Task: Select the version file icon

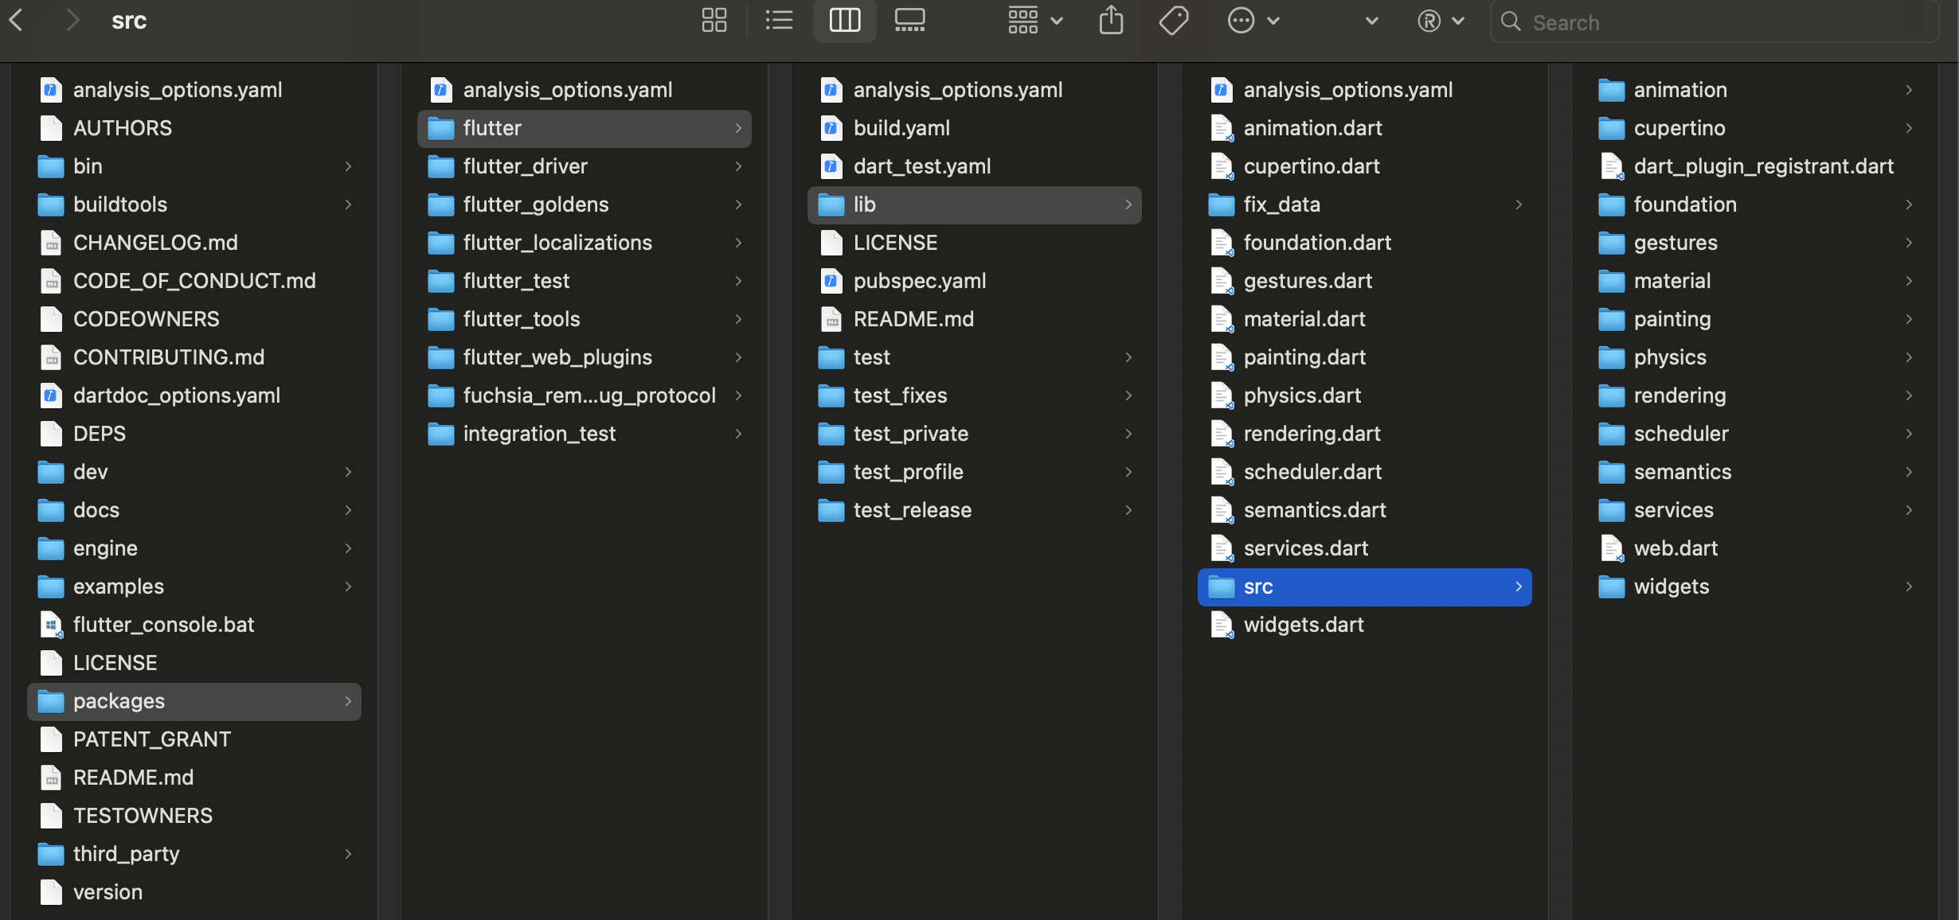Action: coord(51,892)
